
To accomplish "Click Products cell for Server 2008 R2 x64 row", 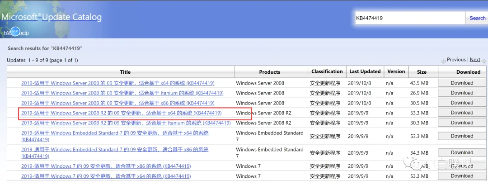I will [x=263, y=113].
